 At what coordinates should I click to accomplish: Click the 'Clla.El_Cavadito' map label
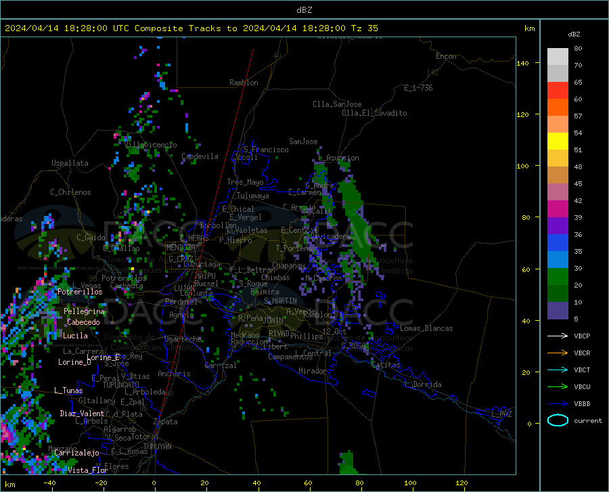[374, 113]
